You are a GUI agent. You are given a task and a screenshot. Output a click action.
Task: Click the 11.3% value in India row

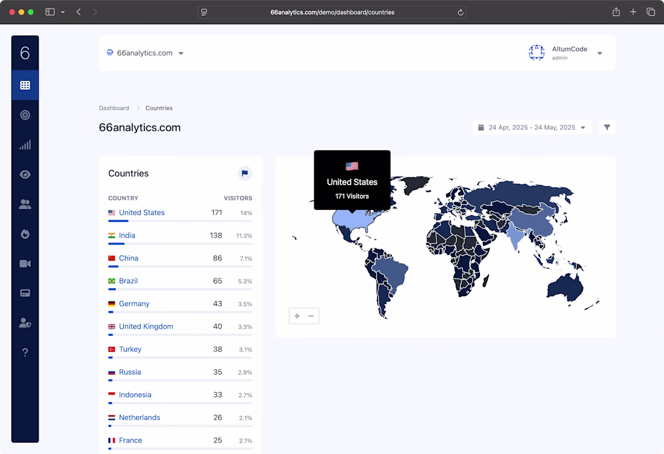244,236
